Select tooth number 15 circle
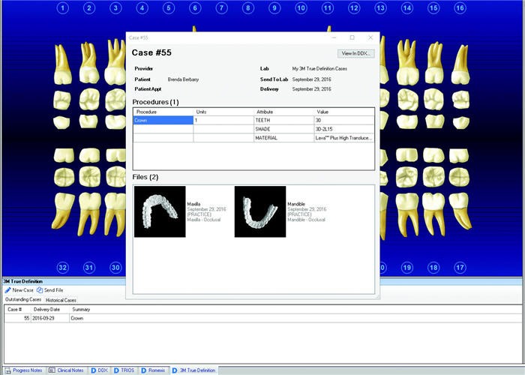Viewport: 525px width, 375px height. tap(433, 7)
